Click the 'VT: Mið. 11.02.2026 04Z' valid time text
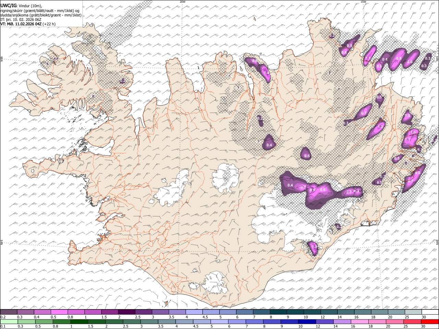The image size is (439, 329). click(21, 24)
